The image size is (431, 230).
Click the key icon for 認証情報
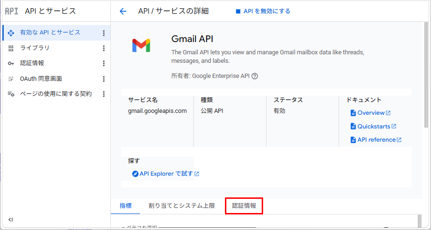11,63
